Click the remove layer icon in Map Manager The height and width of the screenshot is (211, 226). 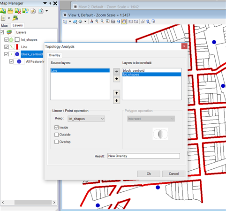coord(18,11)
